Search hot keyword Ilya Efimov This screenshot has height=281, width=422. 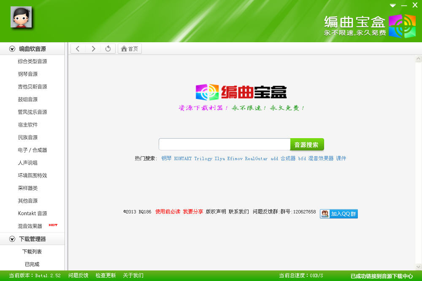pyautogui.click(x=228, y=158)
